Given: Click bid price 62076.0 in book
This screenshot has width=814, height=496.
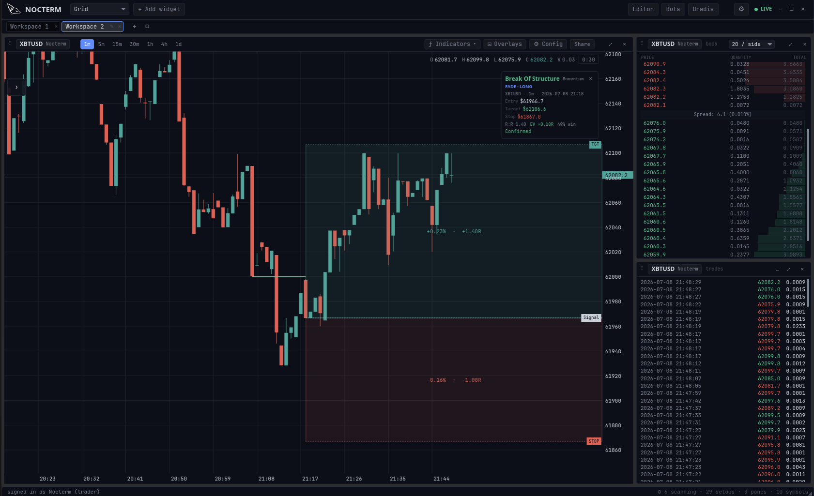Looking at the screenshot, I should click(654, 123).
